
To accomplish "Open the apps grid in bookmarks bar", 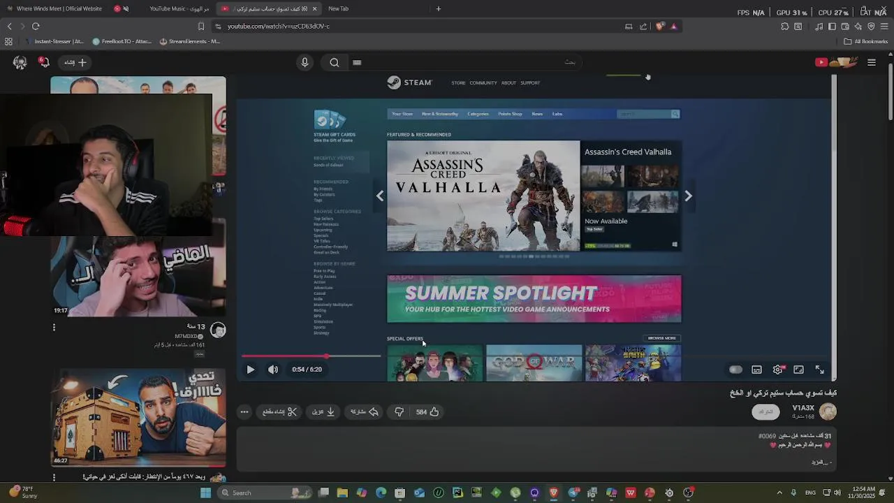I will 8,41.
